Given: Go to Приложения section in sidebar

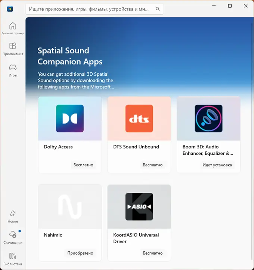Looking at the screenshot, I should pyautogui.click(x=13, y=48).
